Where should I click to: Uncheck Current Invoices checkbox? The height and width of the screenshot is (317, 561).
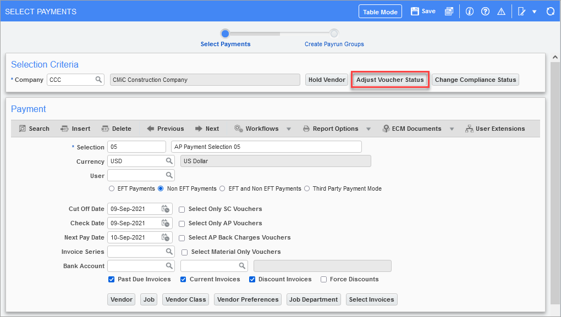click(x=183, y=279)
